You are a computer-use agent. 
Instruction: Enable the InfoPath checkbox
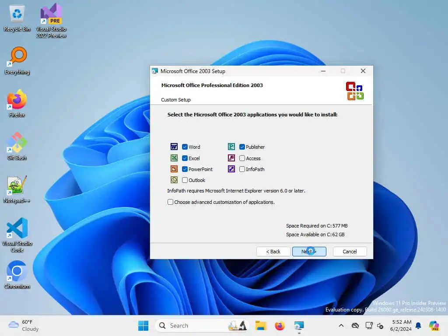242,169
